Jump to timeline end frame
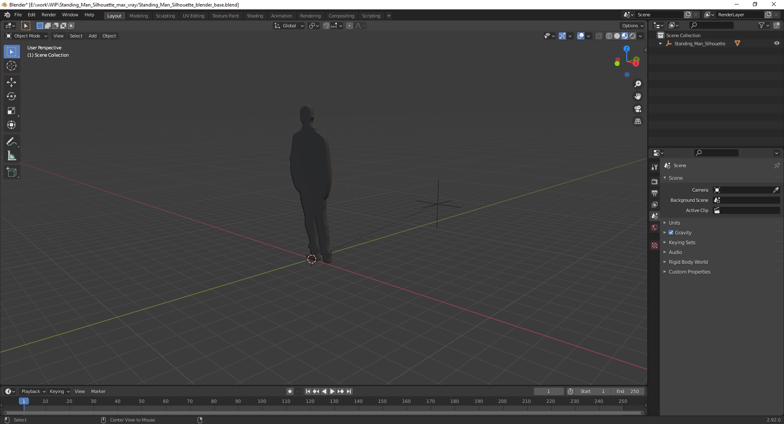 [349, 391]
